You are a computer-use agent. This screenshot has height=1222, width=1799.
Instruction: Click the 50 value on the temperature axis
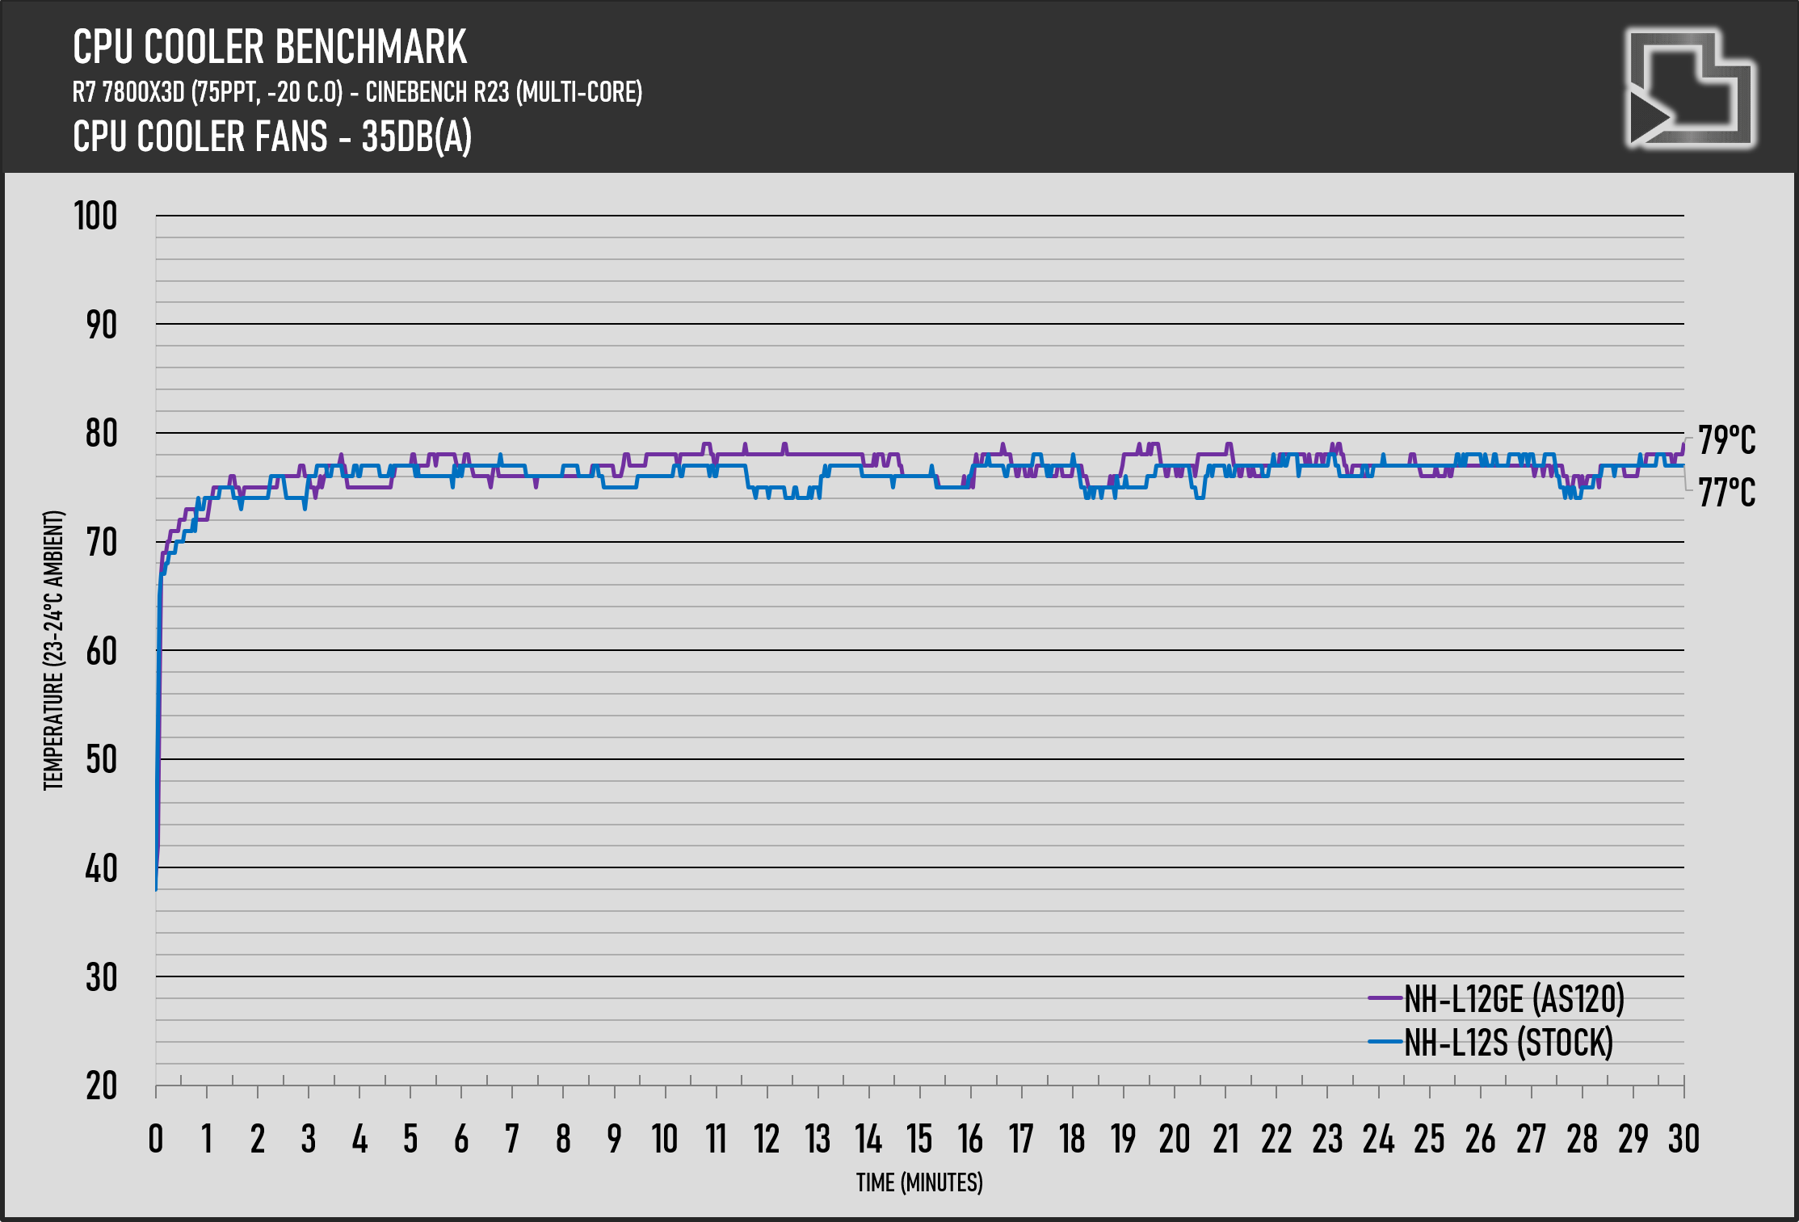click(101, 760)
